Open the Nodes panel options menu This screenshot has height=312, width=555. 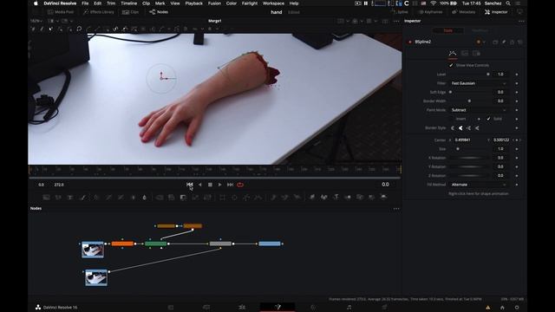pyautogui.click(x=396, y=209)
